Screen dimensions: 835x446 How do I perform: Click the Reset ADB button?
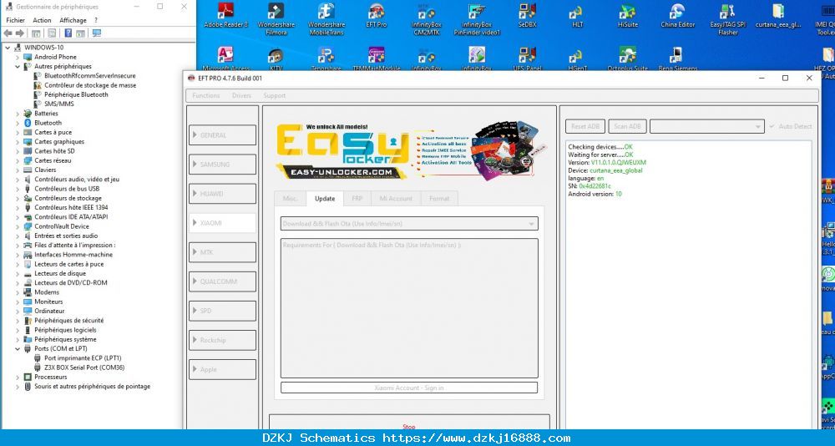point(585,126)
